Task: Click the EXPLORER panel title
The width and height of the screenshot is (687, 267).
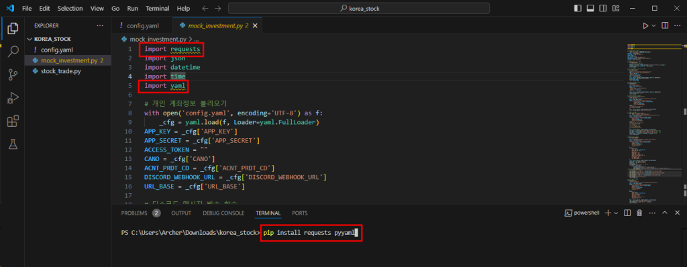Action: 46,26
